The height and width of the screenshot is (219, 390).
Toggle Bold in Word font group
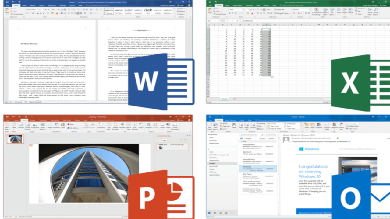27,13
